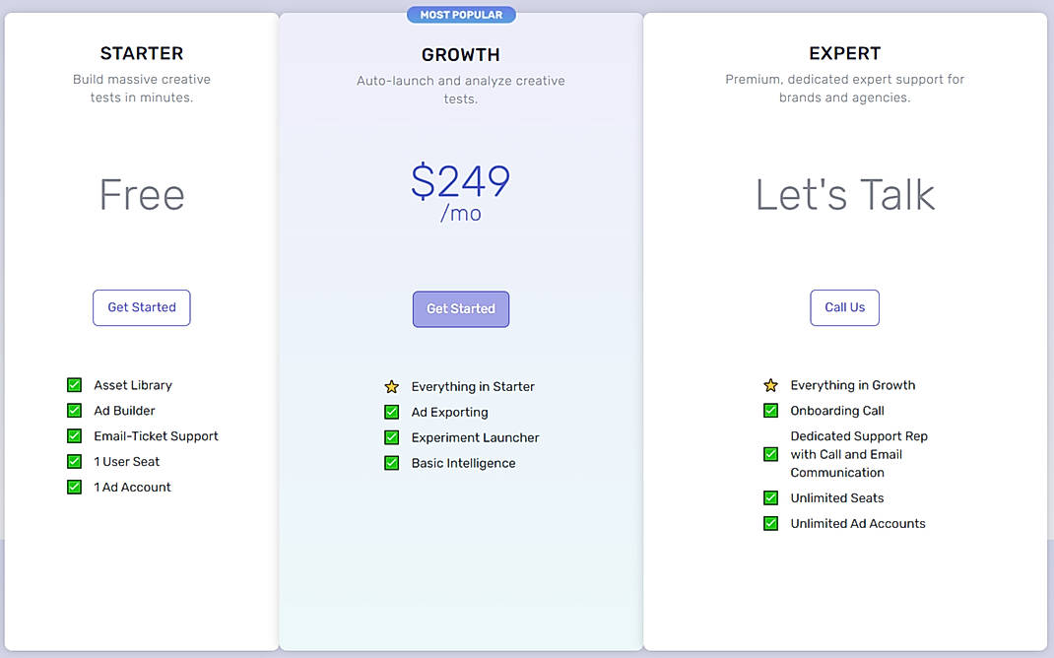Click the Basic Intelligence checkmark icon
This screenshot has width=1054, height=658.
[392, 463]
